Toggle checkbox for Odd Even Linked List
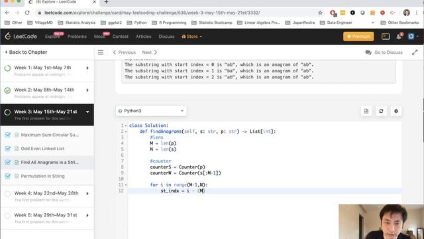424x239 pixels. 7,149
